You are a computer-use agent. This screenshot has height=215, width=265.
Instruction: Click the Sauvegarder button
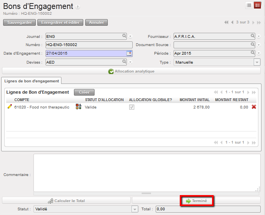click(19, 23)
